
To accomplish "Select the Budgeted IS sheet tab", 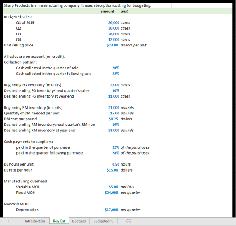I will [x=103, y=221].
